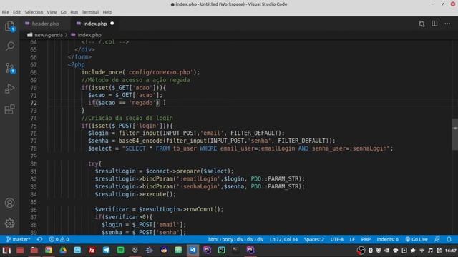This screenshot has height=257, width=458.
Task: Switch to the header.php tab
Action: click(x=45, y=24)
